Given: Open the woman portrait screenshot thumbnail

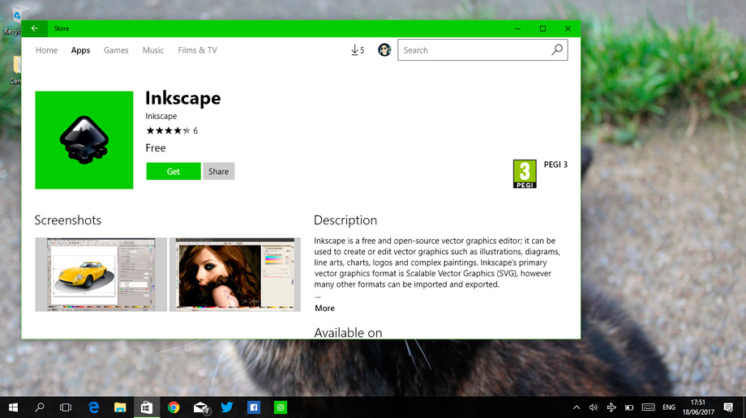Looking at the screenshot, I should (x=235, y=275).
